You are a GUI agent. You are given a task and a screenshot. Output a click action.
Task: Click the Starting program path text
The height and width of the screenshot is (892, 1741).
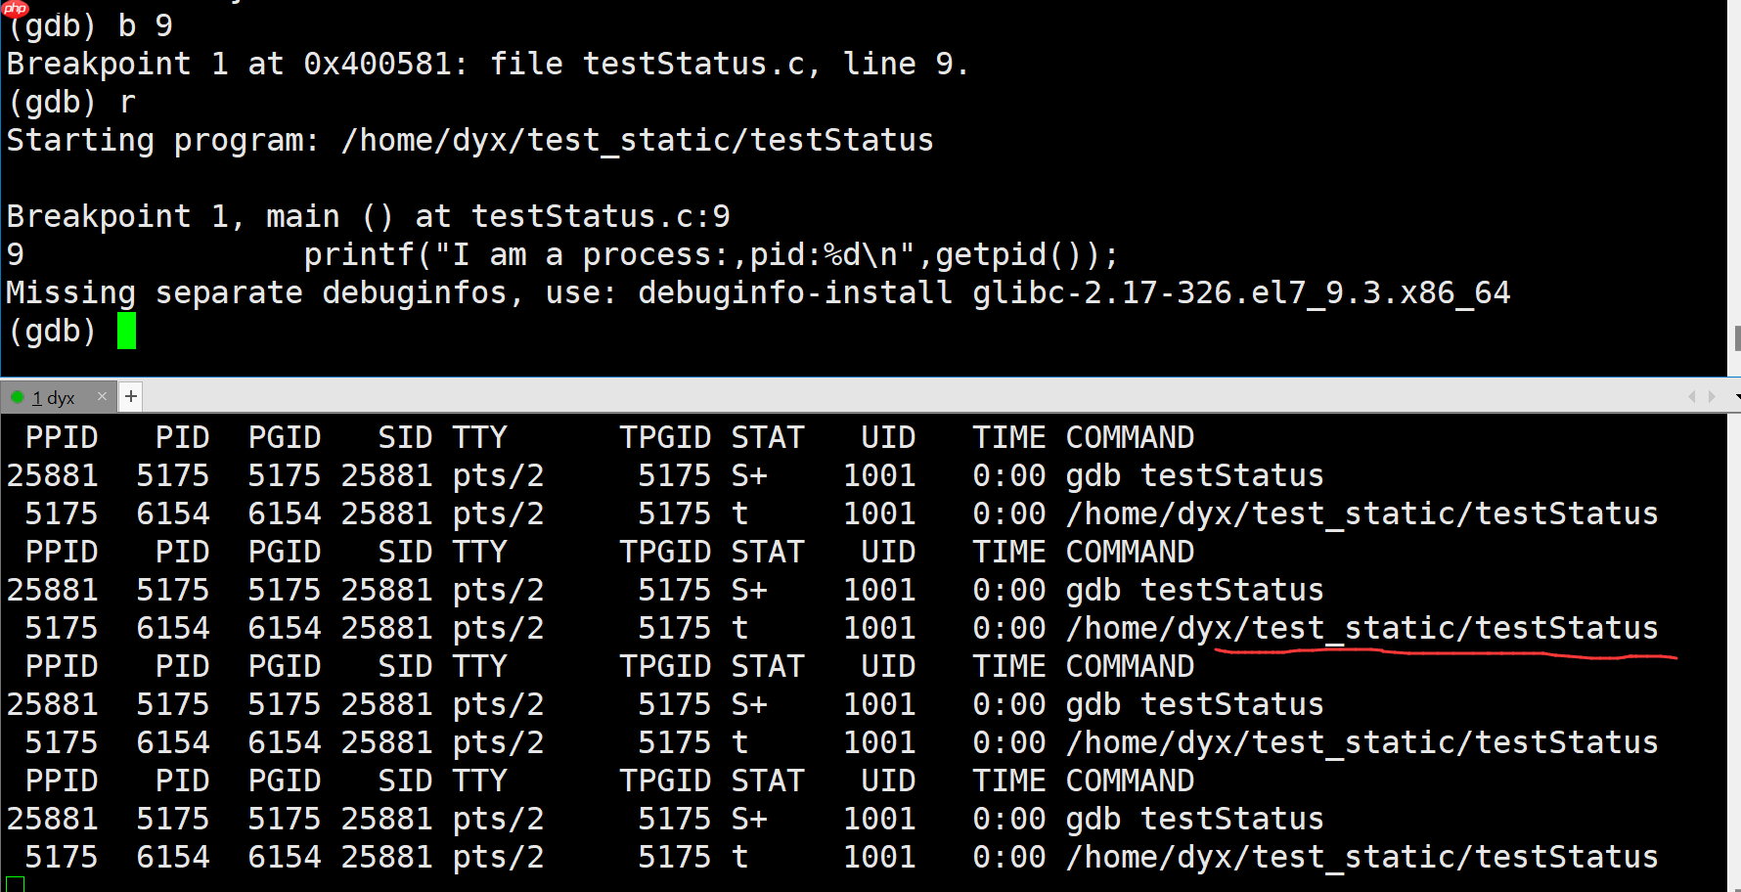[636, 139]
